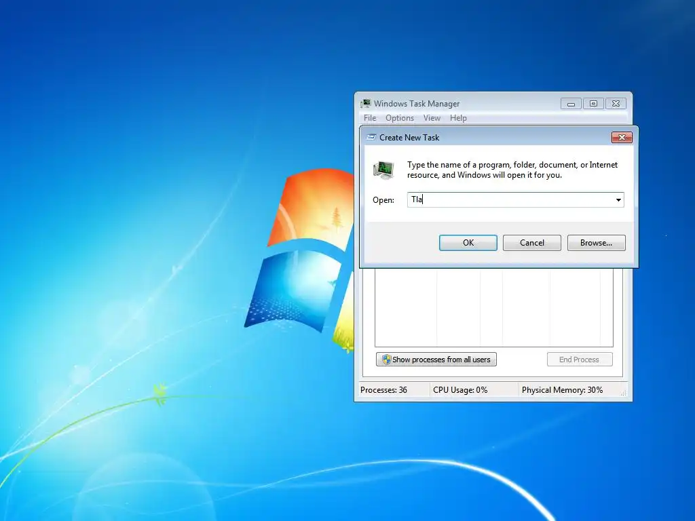Expand the Open field dropdown arrow
This screenshot has width=695, height=521.
(x=618, y=200)
